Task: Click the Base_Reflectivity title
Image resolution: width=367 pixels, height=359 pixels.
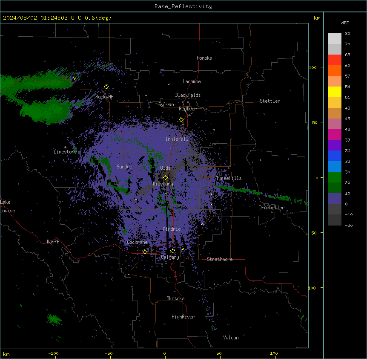Action: (183, 6)
